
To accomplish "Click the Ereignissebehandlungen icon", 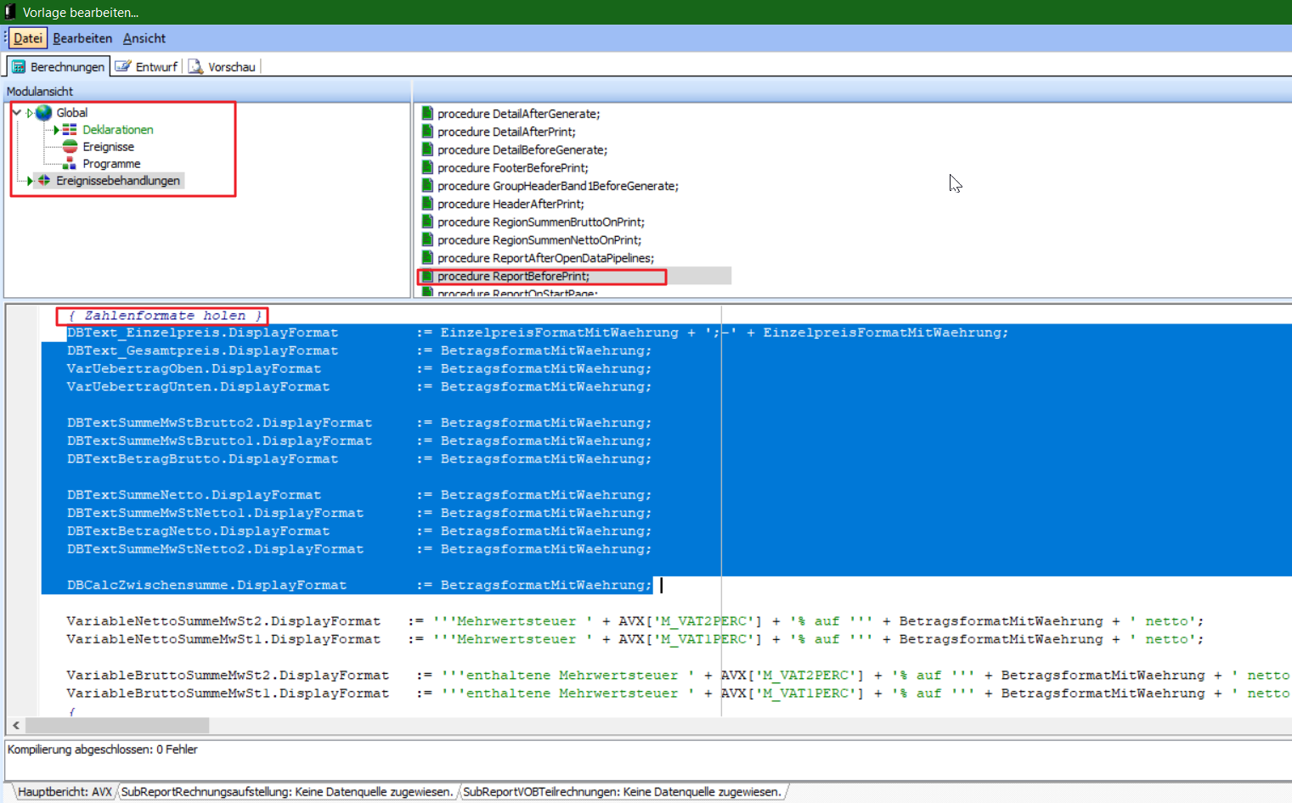I will point(44,181).
